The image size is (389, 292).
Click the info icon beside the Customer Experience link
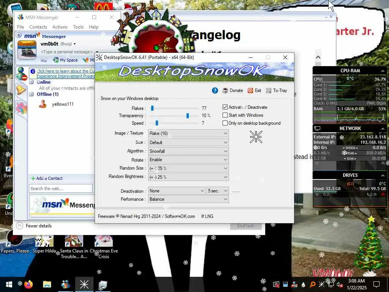(33, 71)
